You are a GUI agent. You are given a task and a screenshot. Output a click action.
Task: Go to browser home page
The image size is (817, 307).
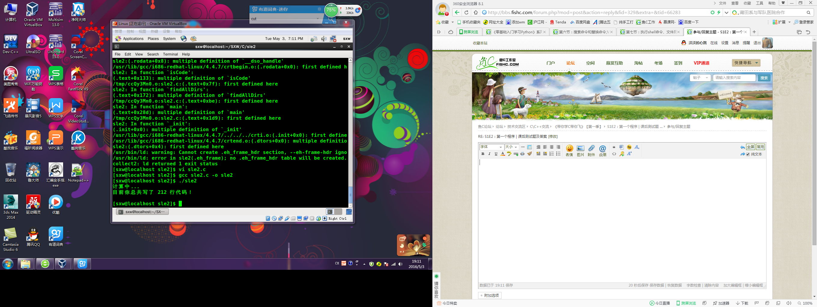coord(476,13)
